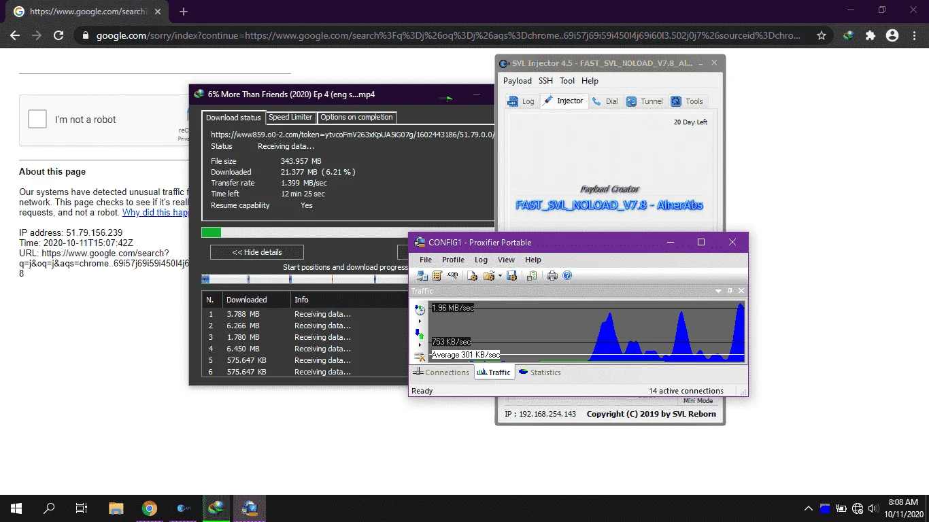
Task: Click the Proxifier taskbar icon
Action: (250, 508)
